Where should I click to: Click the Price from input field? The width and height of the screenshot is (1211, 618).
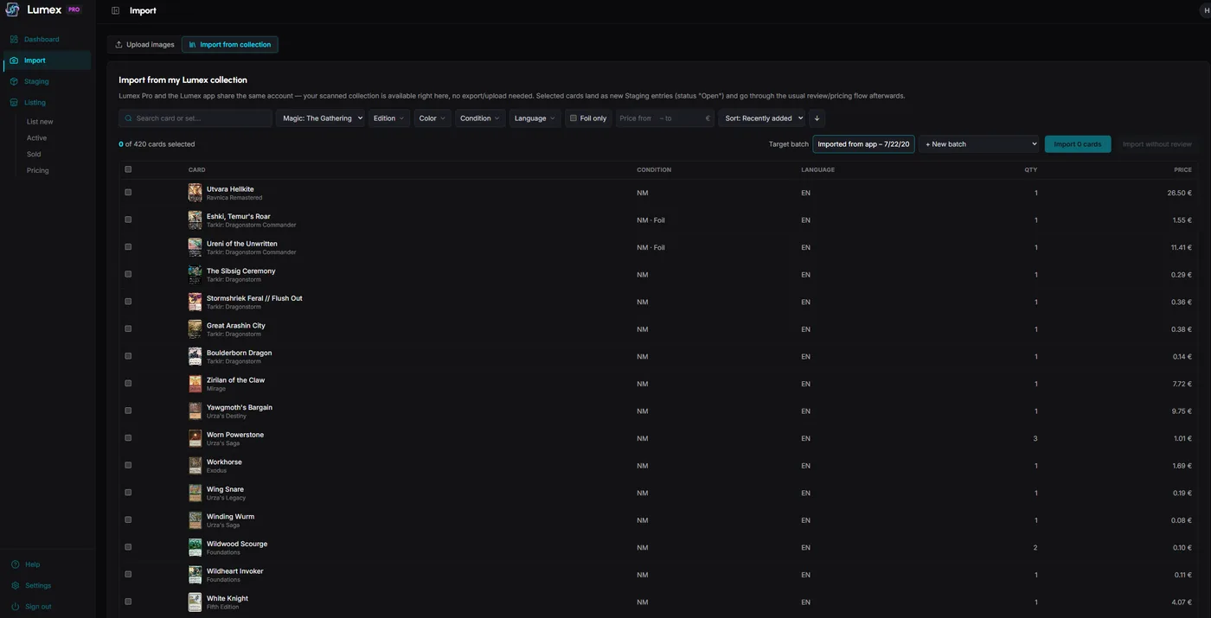pos(636,118)
